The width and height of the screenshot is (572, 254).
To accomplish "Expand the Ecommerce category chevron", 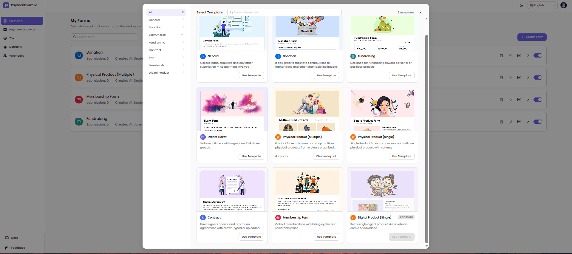I will tap(182, 35).
